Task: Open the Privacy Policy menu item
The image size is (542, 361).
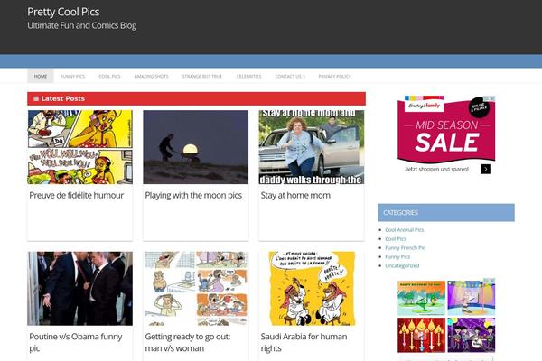Action: tap(334, 77)
